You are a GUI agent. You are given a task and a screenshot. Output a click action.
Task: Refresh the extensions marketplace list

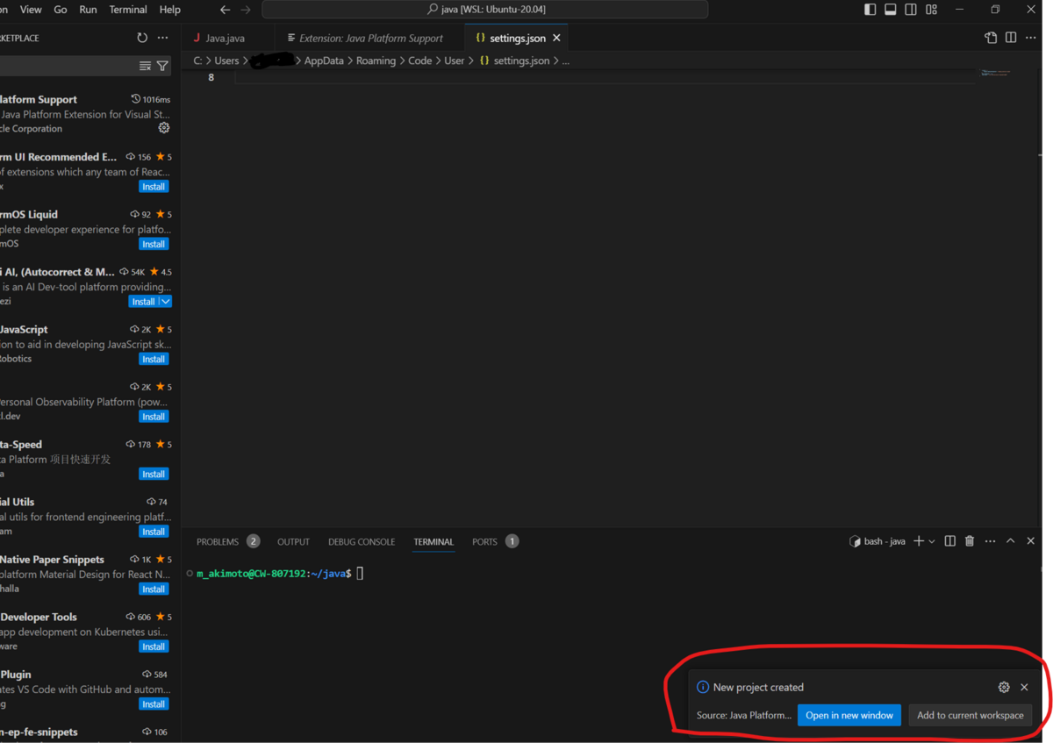142,38
